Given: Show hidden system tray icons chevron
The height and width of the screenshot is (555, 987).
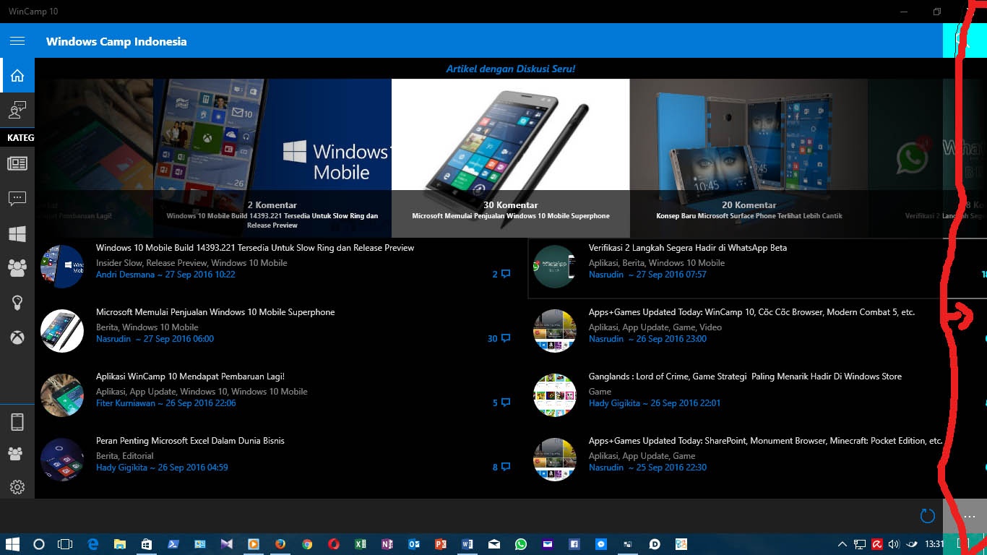Looking at the screenshot, I should [842, 544].
